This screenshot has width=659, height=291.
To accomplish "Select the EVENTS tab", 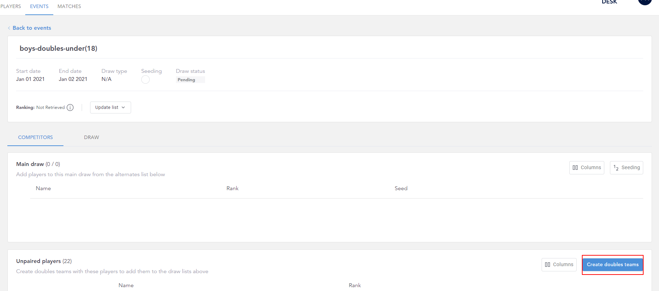I will click(x=39, y=6).
